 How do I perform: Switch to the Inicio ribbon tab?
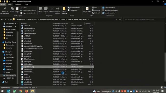[x=10, y=4]
